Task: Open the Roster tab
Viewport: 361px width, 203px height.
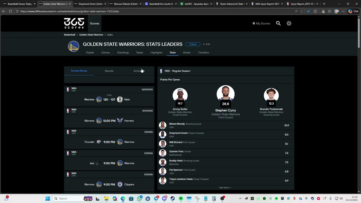Action: tap(187, 52)
